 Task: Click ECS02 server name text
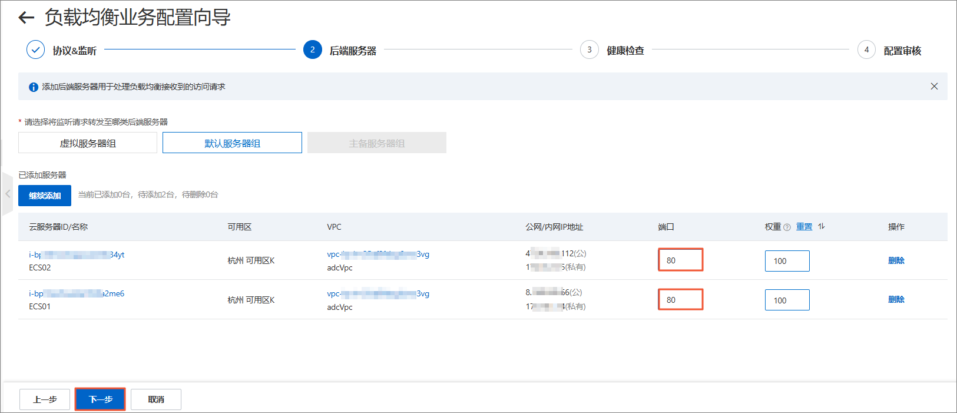40,267
